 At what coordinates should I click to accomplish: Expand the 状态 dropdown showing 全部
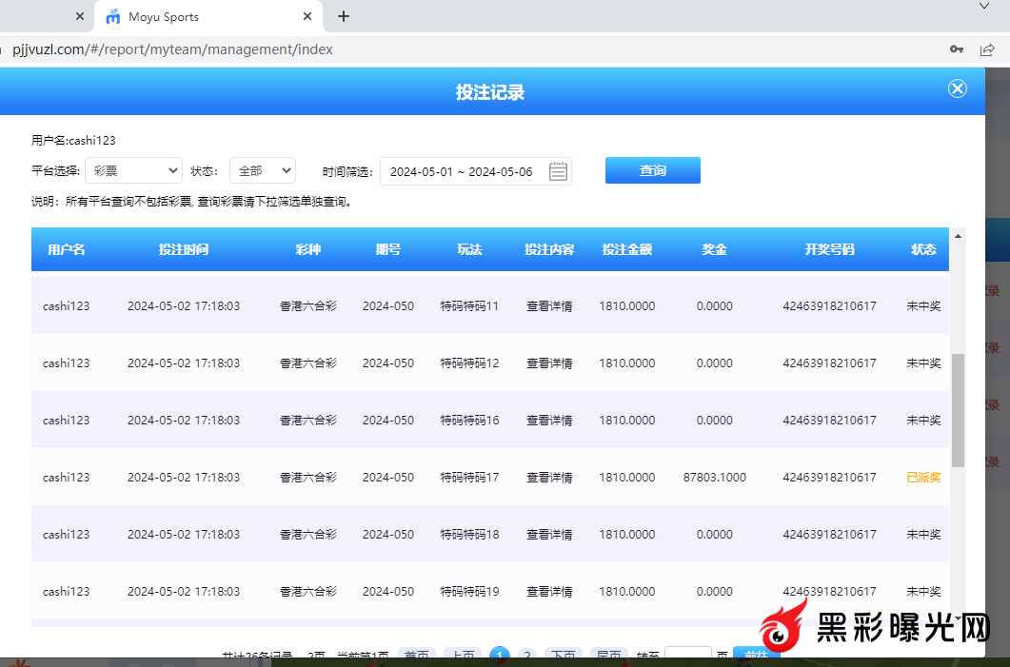263,171
